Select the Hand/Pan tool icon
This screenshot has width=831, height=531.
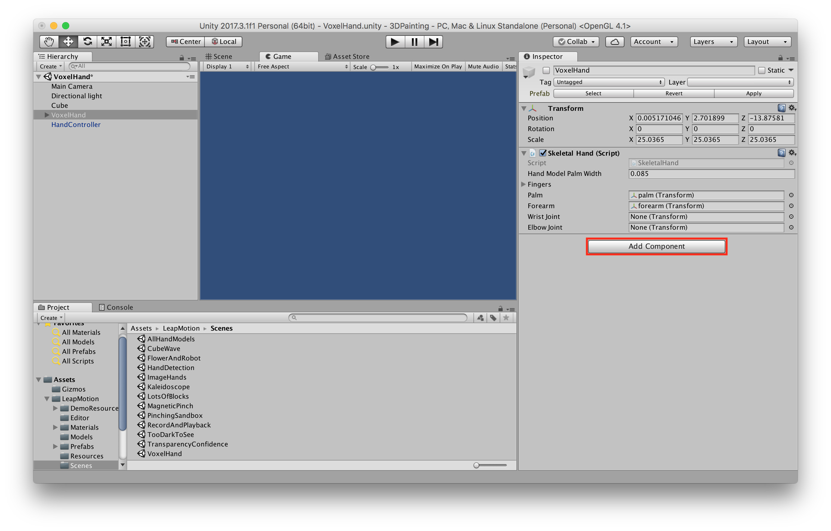(47, 41)
